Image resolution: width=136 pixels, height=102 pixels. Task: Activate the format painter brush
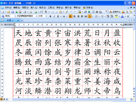point(66,12)
